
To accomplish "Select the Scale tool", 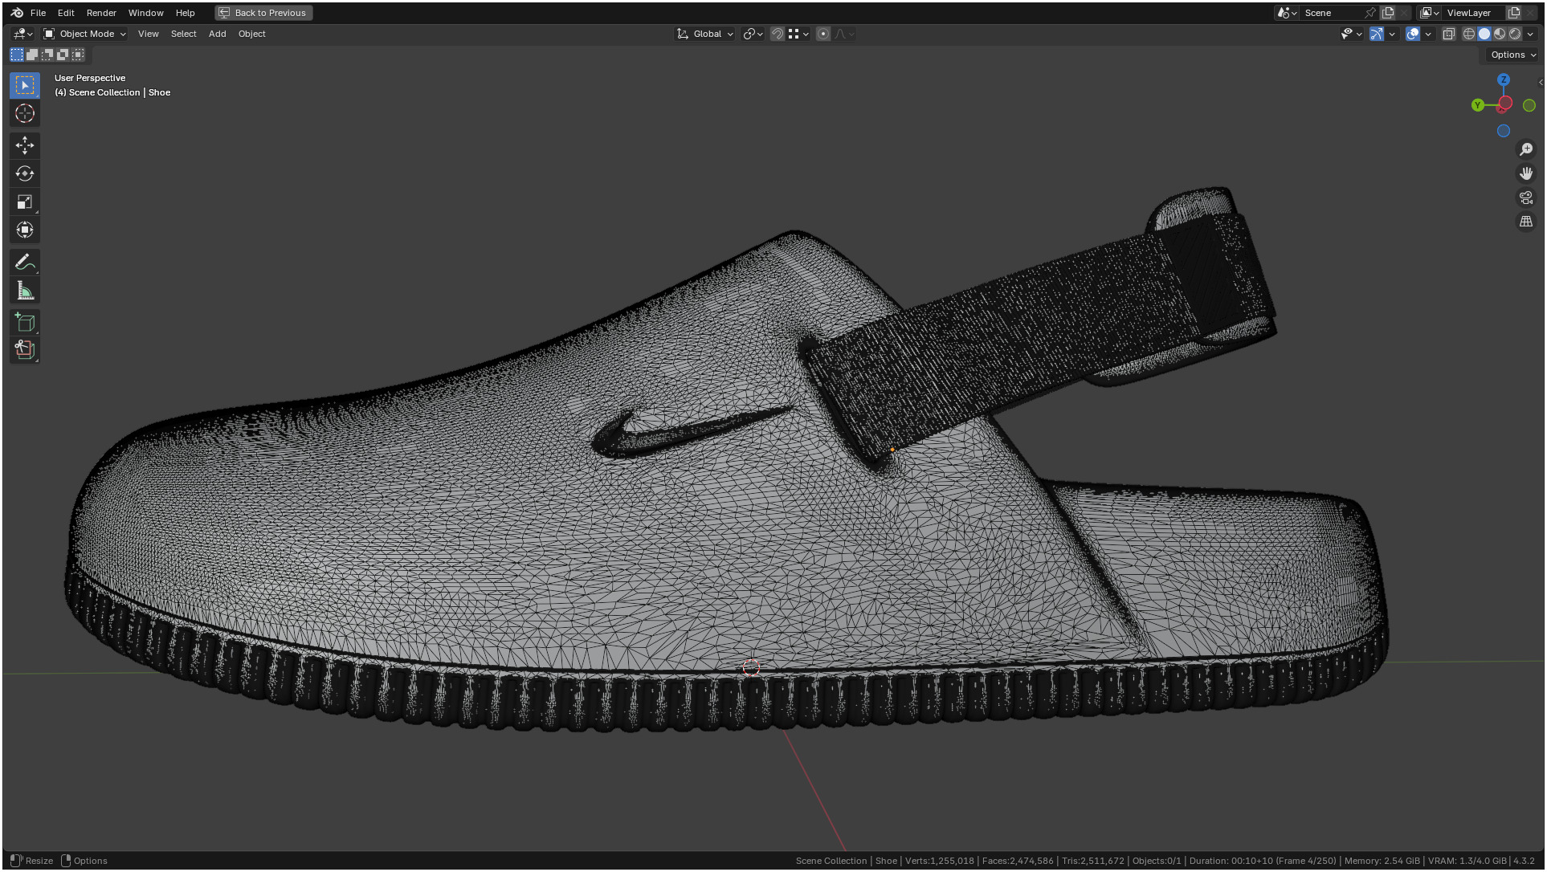I will coord(25,202).
